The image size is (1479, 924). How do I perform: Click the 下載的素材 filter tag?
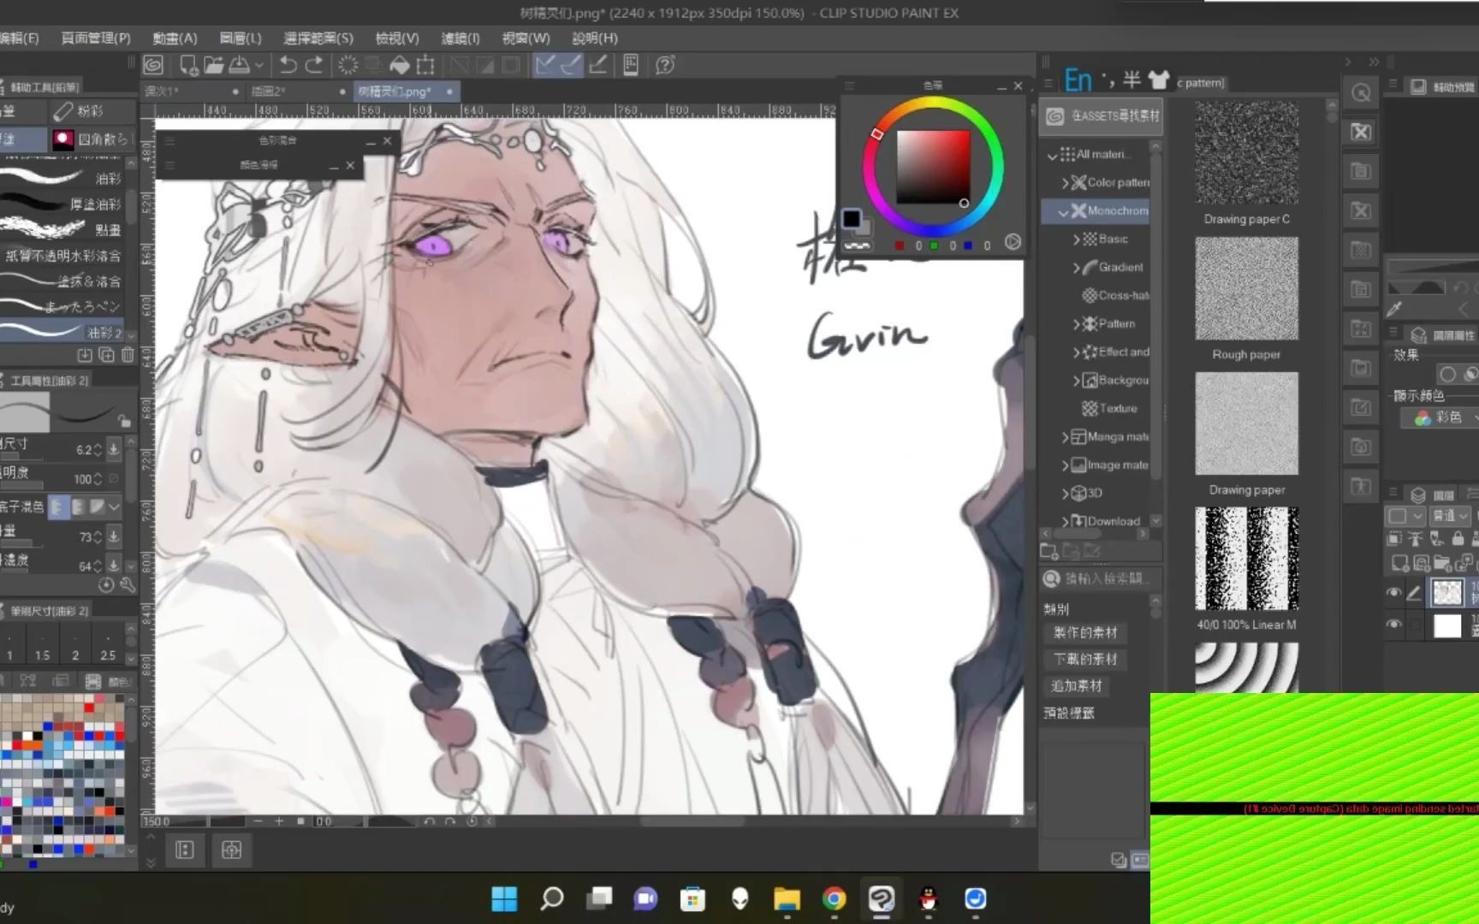pyautogui.click(x=1085, y=660)
